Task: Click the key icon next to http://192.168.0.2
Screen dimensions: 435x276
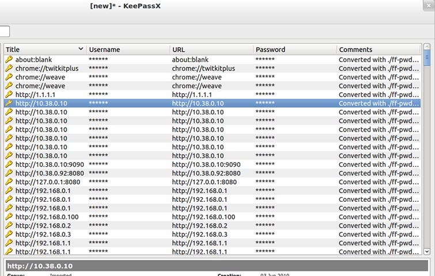Action: (x=9, y=225)
